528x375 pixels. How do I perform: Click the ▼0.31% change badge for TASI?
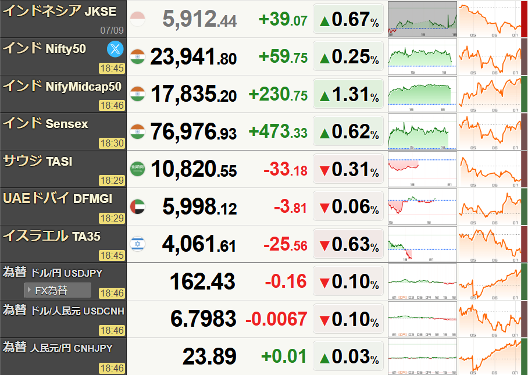tap(348, 169)
